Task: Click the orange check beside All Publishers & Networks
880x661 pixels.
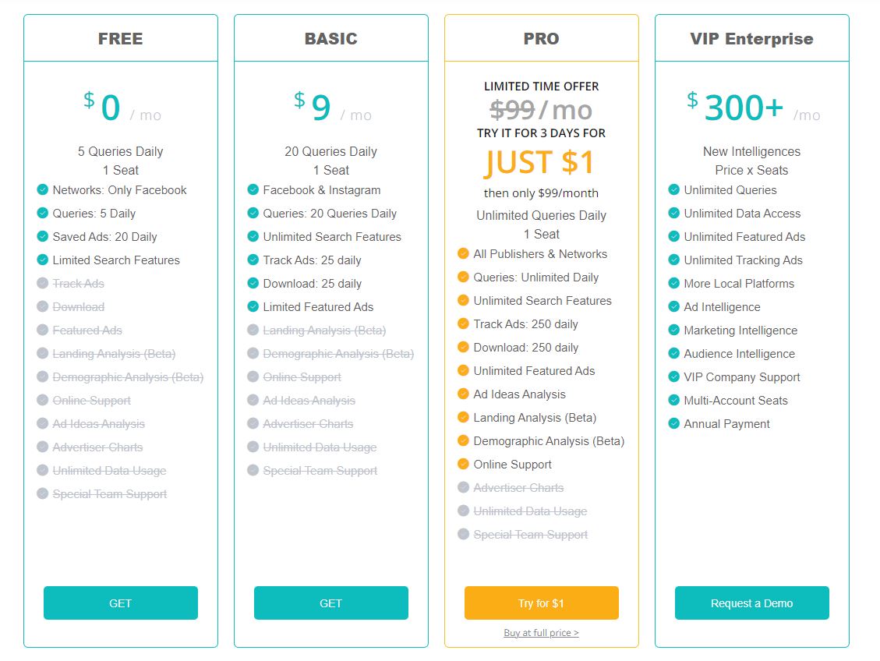Action: click(463, 253)
